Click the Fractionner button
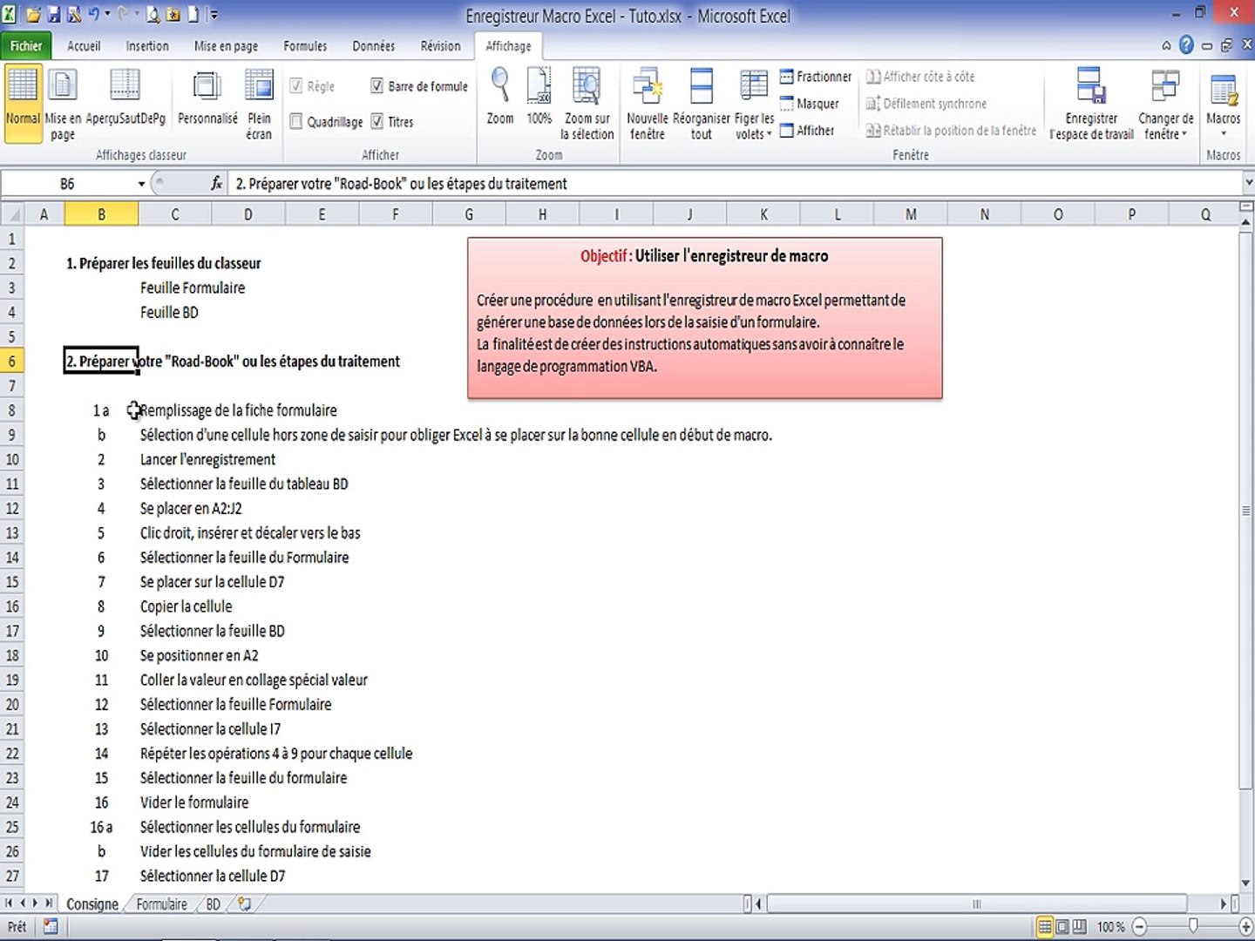Viewport: 1255px width, 941px height. click(816, 77)
